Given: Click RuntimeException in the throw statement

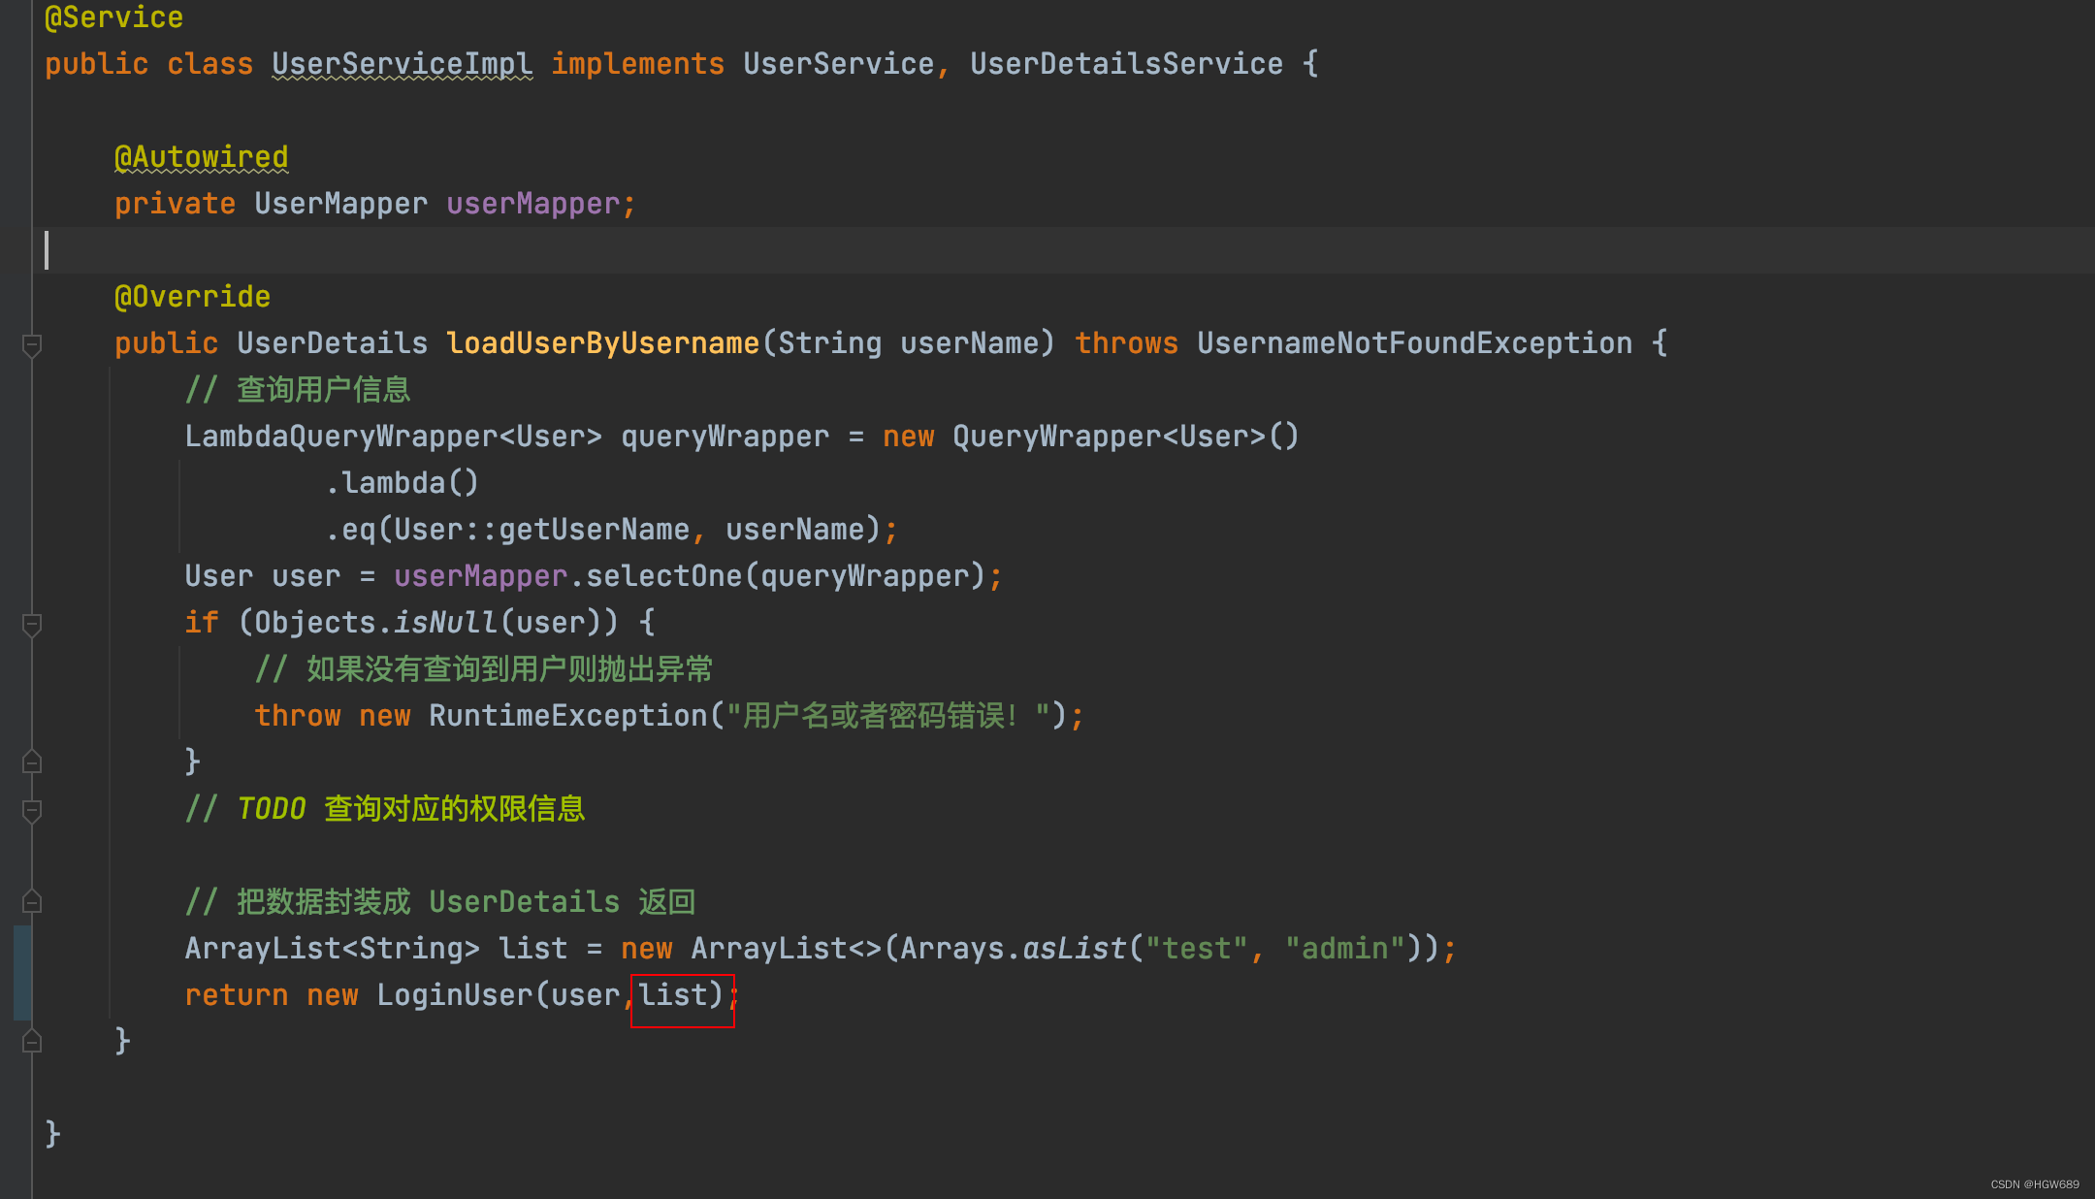Looking at the screenshot, I should (568, 716).
